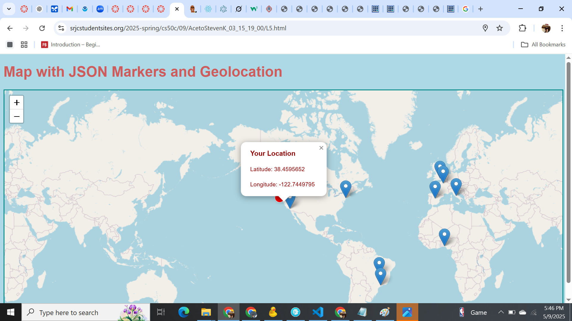The width and height of the screenshot is (572, 321).
Task: Open the Extensions puzzle icon
Action: pyautogui.click(x=523, y=28)
